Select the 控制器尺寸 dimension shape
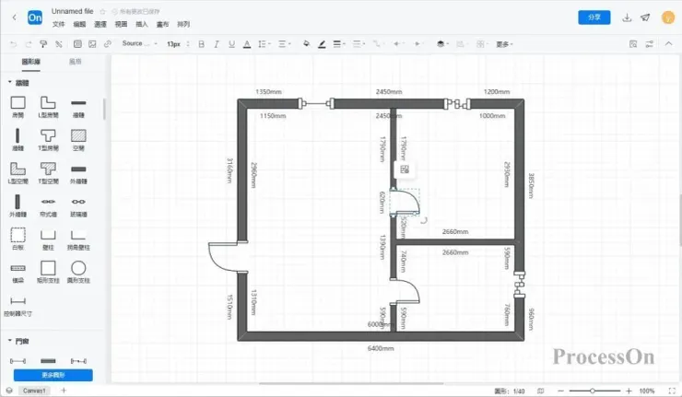 point(18,306)
